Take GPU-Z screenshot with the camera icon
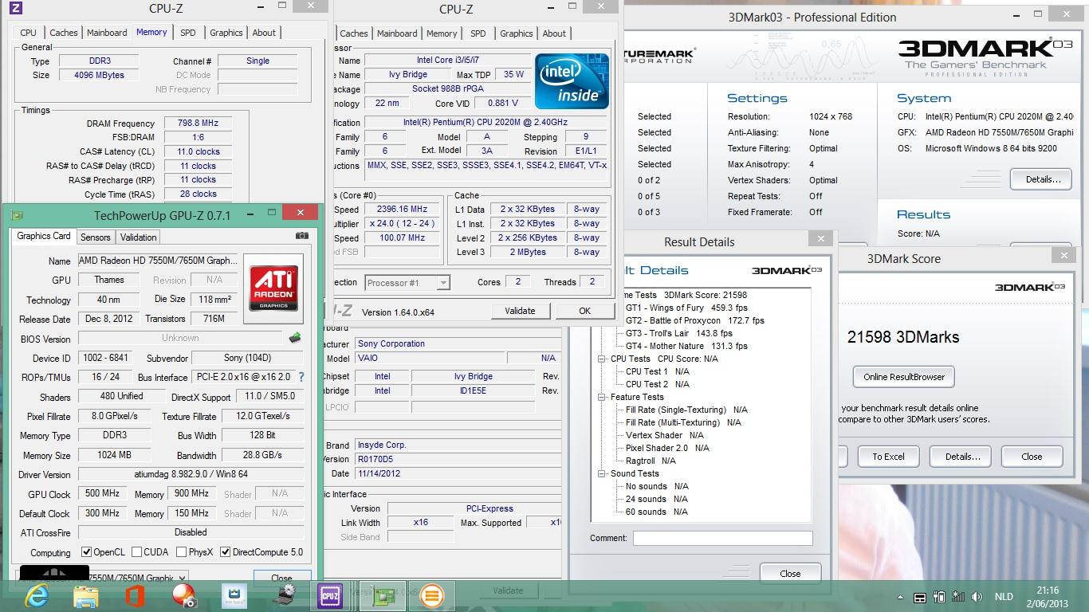This screenshot has width=1089, height=612. pyautogui.click(x=301, y=236)
